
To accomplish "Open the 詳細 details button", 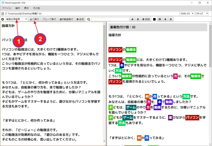I will (x=146, y=19).
